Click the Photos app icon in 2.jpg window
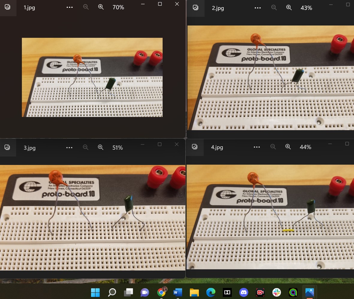 coord(196,7)
